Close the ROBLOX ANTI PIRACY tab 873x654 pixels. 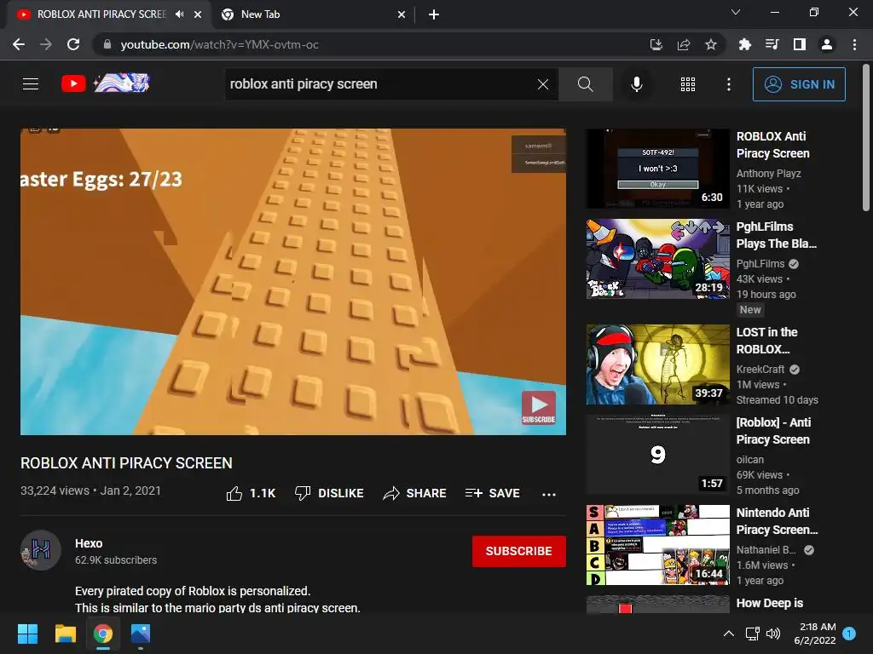click(x=198, y=14)
